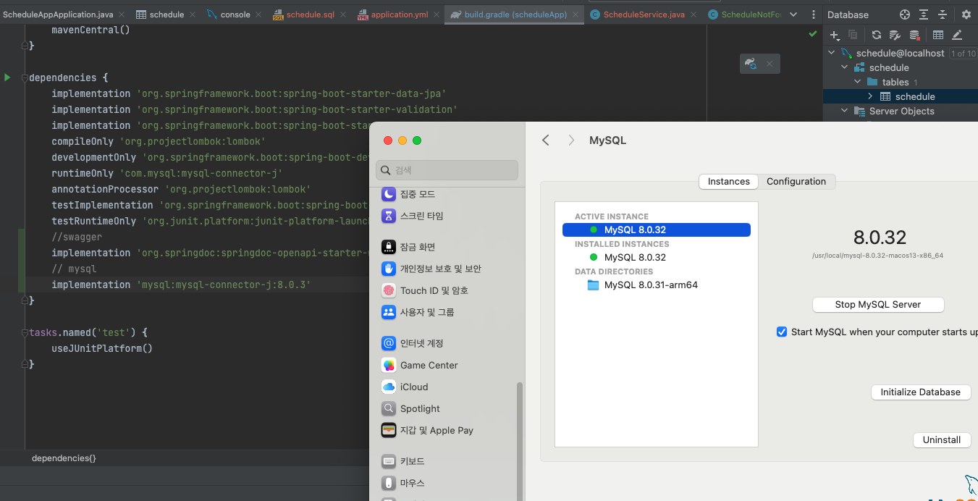Viewport: 978px width, 501px height.
Task: Fold the tasks.named('test') block
Action: (24, 332)
